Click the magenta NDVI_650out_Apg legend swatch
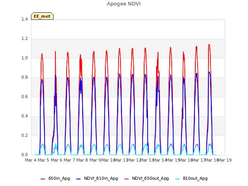This screenshot has height=186, width=248. tap(127, 179)
